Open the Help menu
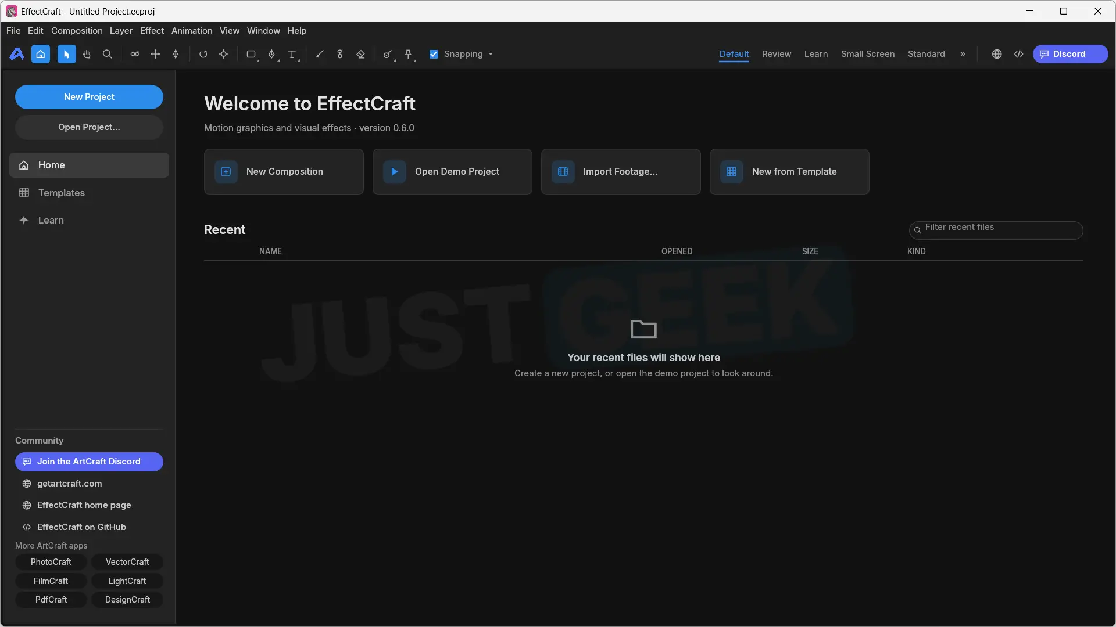Screen dimensions: 1116x627 (x=297, y=31)
